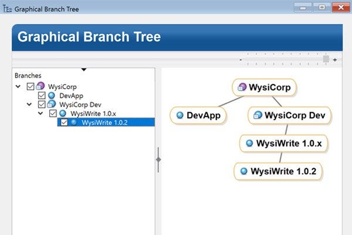This screenshot has height=235, width=352.
Task: Maximize the Graphical Branch Tree window
Action: [321, 8]
